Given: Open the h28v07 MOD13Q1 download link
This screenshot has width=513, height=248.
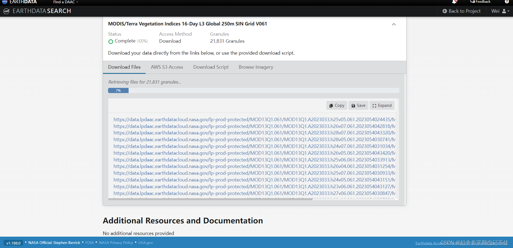Looking at the screenshot, I should tap(254, 133).
